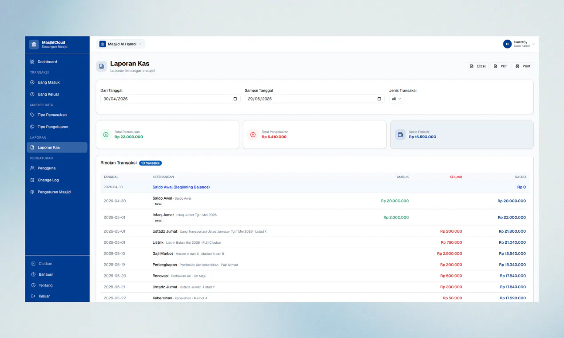This screenshot has width=564, height=338.
Task: Open the Masjid Al Hamdi selector dropdown
Action: point(120,44)
